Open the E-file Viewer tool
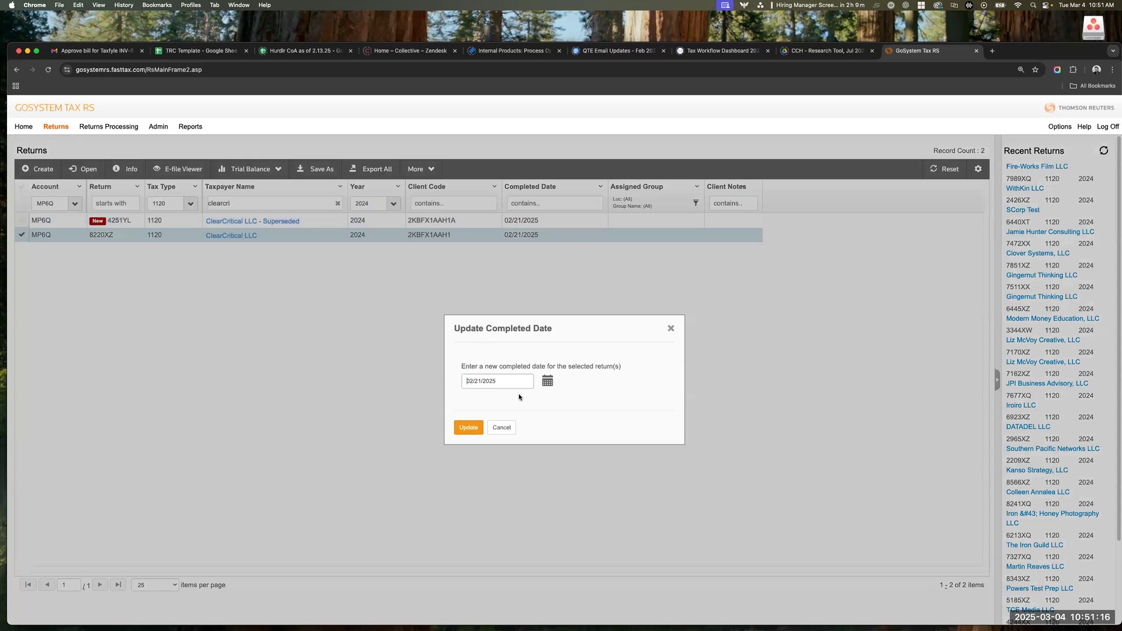1122x631 pixels. [x=178, y=169]
